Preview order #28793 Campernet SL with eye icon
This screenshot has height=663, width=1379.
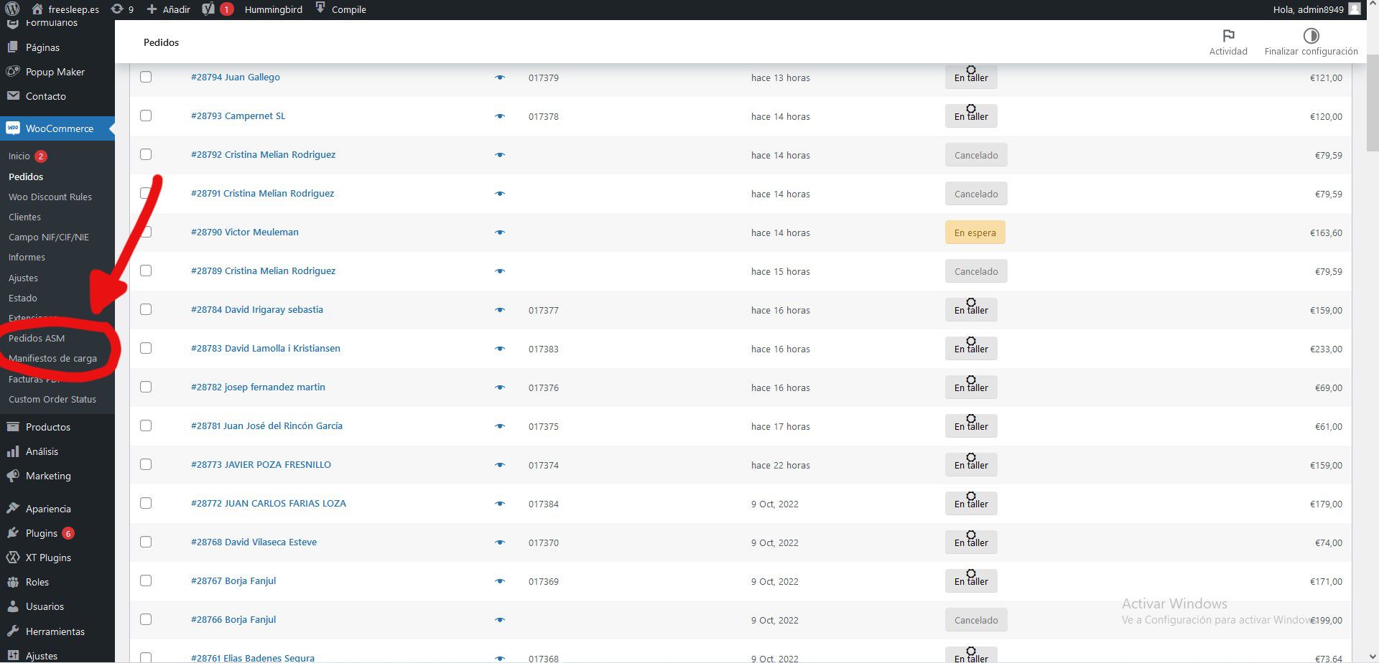(500, 116)
